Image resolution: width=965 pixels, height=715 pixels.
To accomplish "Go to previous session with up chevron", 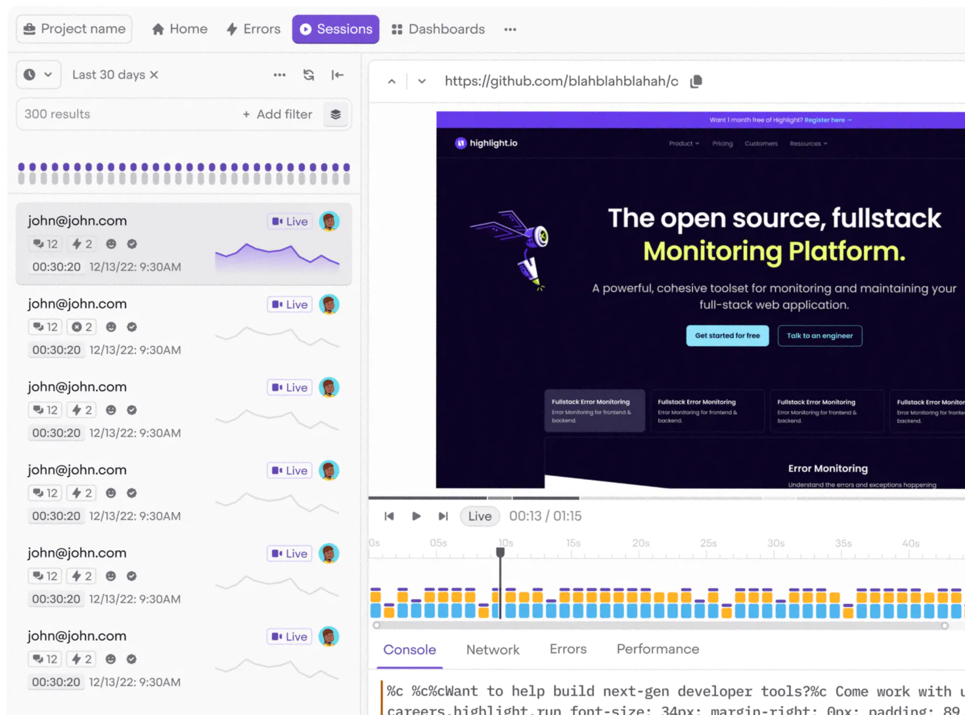I will coord(392,81).
